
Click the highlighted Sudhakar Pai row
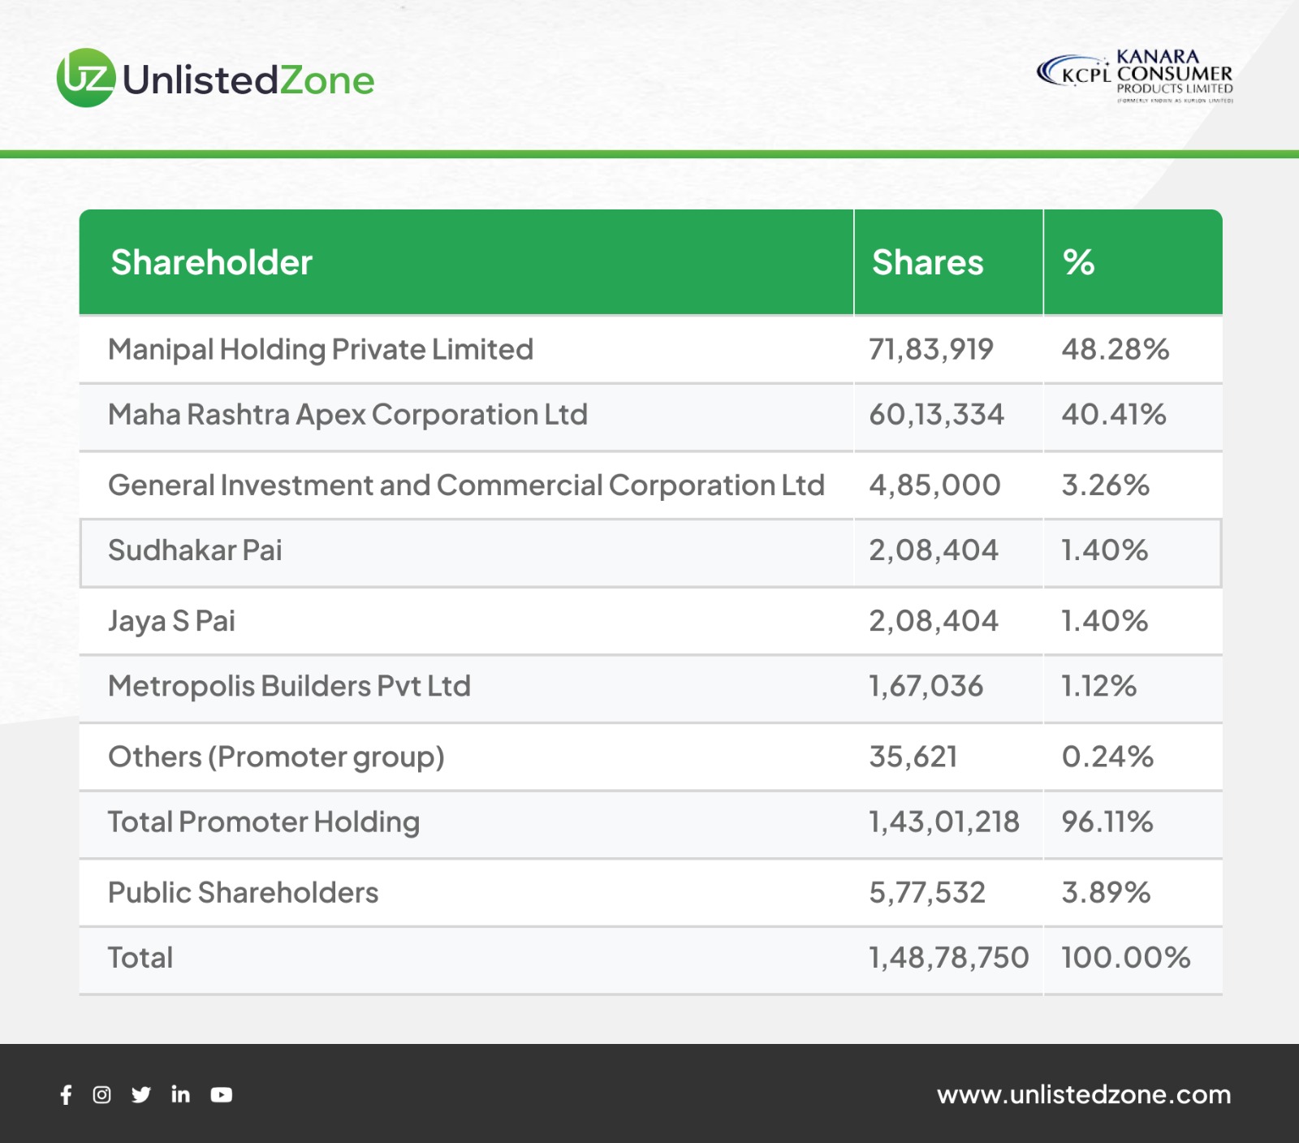[x=195, y=550]
